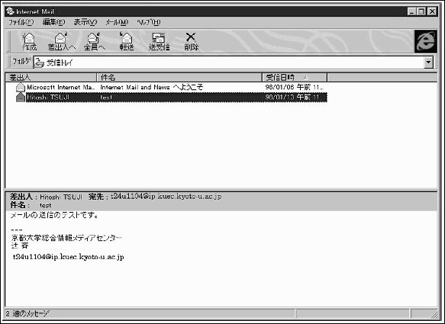Click the envelope icon of the Hitoshi TSUJI message
The width and height of the screenshot is (445, 324).
pyautogui.click(x=21, y=98)
